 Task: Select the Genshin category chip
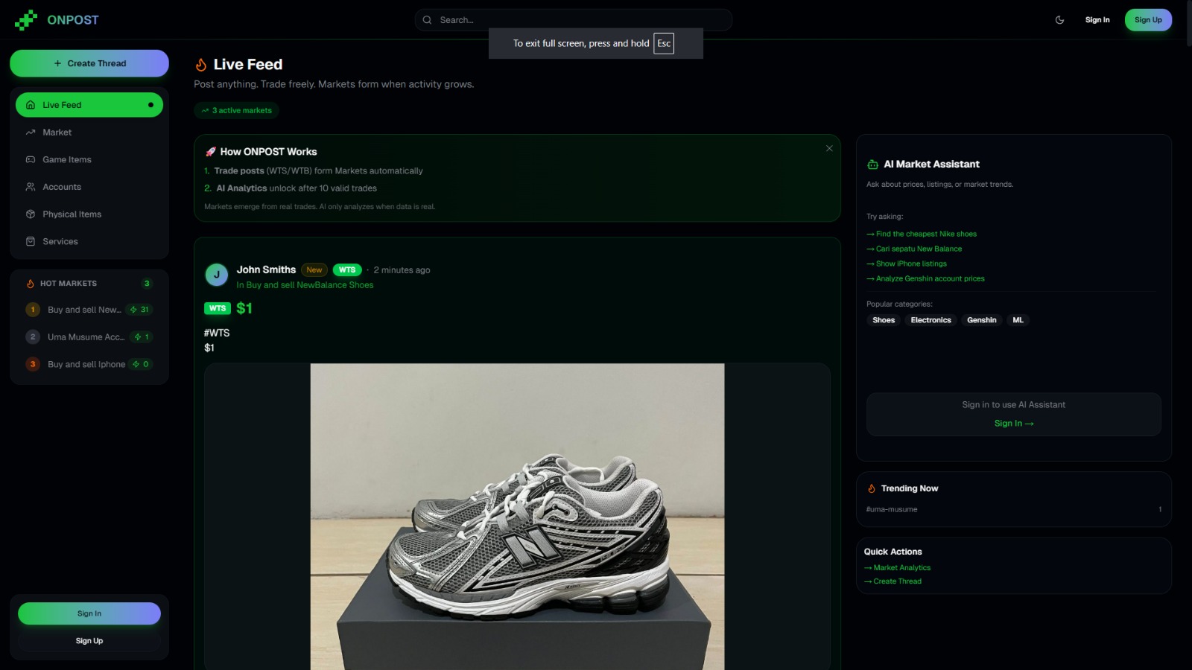pos(982,320)
